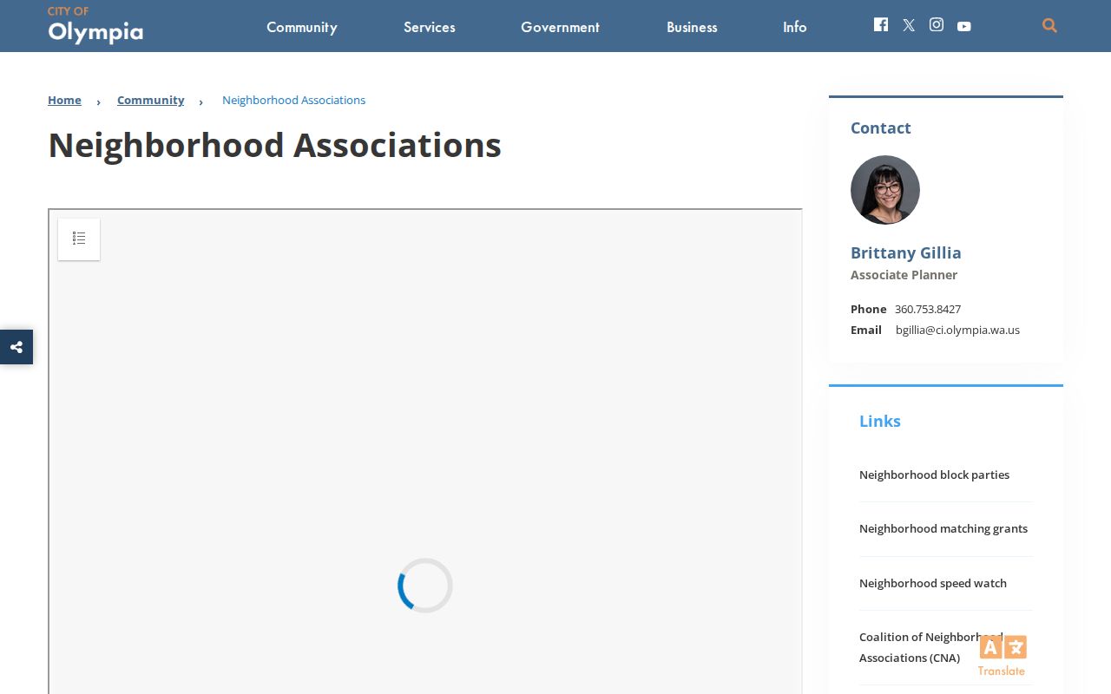
Task: Open the Instagram social icon
Action: coord(937,24)
